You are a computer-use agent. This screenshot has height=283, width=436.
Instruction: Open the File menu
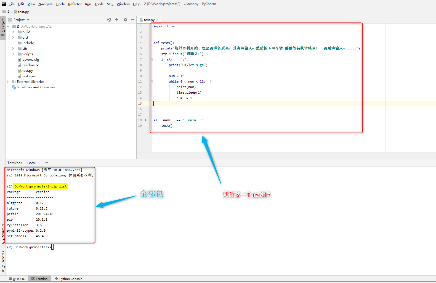[x=12, y=4]
